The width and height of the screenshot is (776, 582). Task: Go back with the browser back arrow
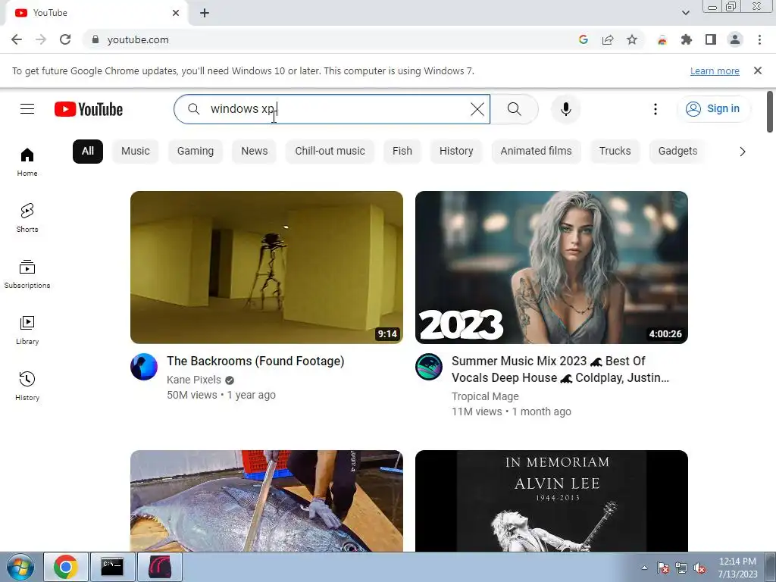[x=17, y=39]
